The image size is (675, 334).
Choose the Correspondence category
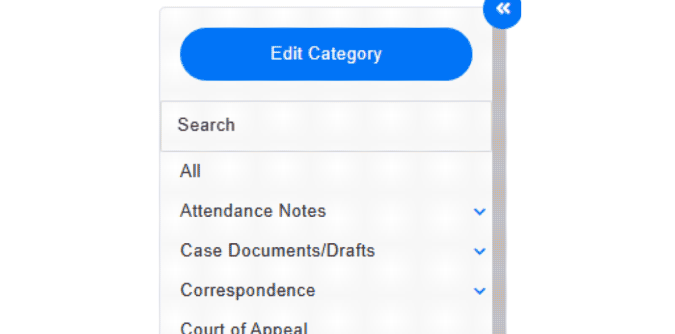tap(248, 290)
